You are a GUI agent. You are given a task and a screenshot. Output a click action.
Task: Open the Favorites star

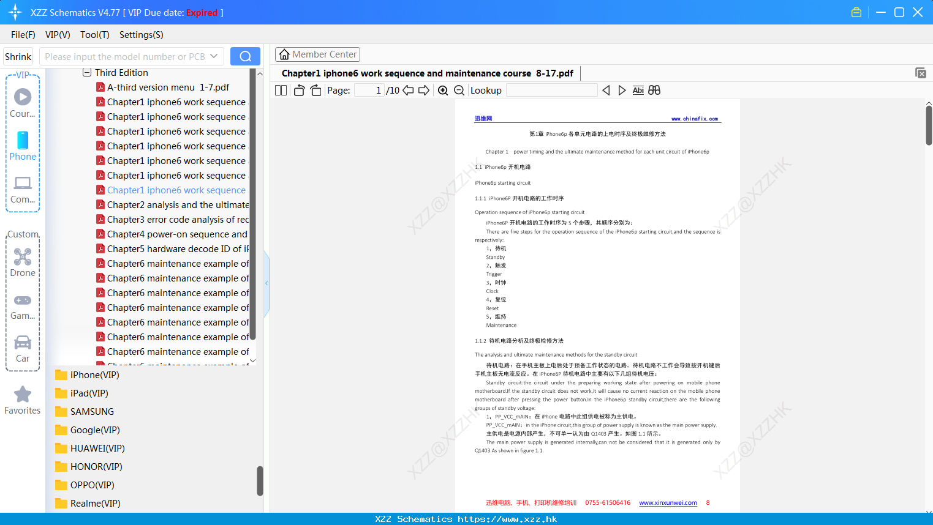click(x=23, y=400)
